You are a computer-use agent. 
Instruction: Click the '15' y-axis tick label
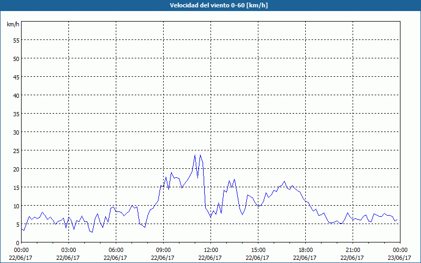(16, 188)
